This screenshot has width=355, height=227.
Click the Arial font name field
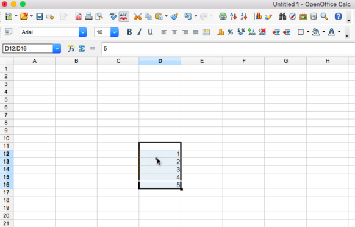point(49,32)
